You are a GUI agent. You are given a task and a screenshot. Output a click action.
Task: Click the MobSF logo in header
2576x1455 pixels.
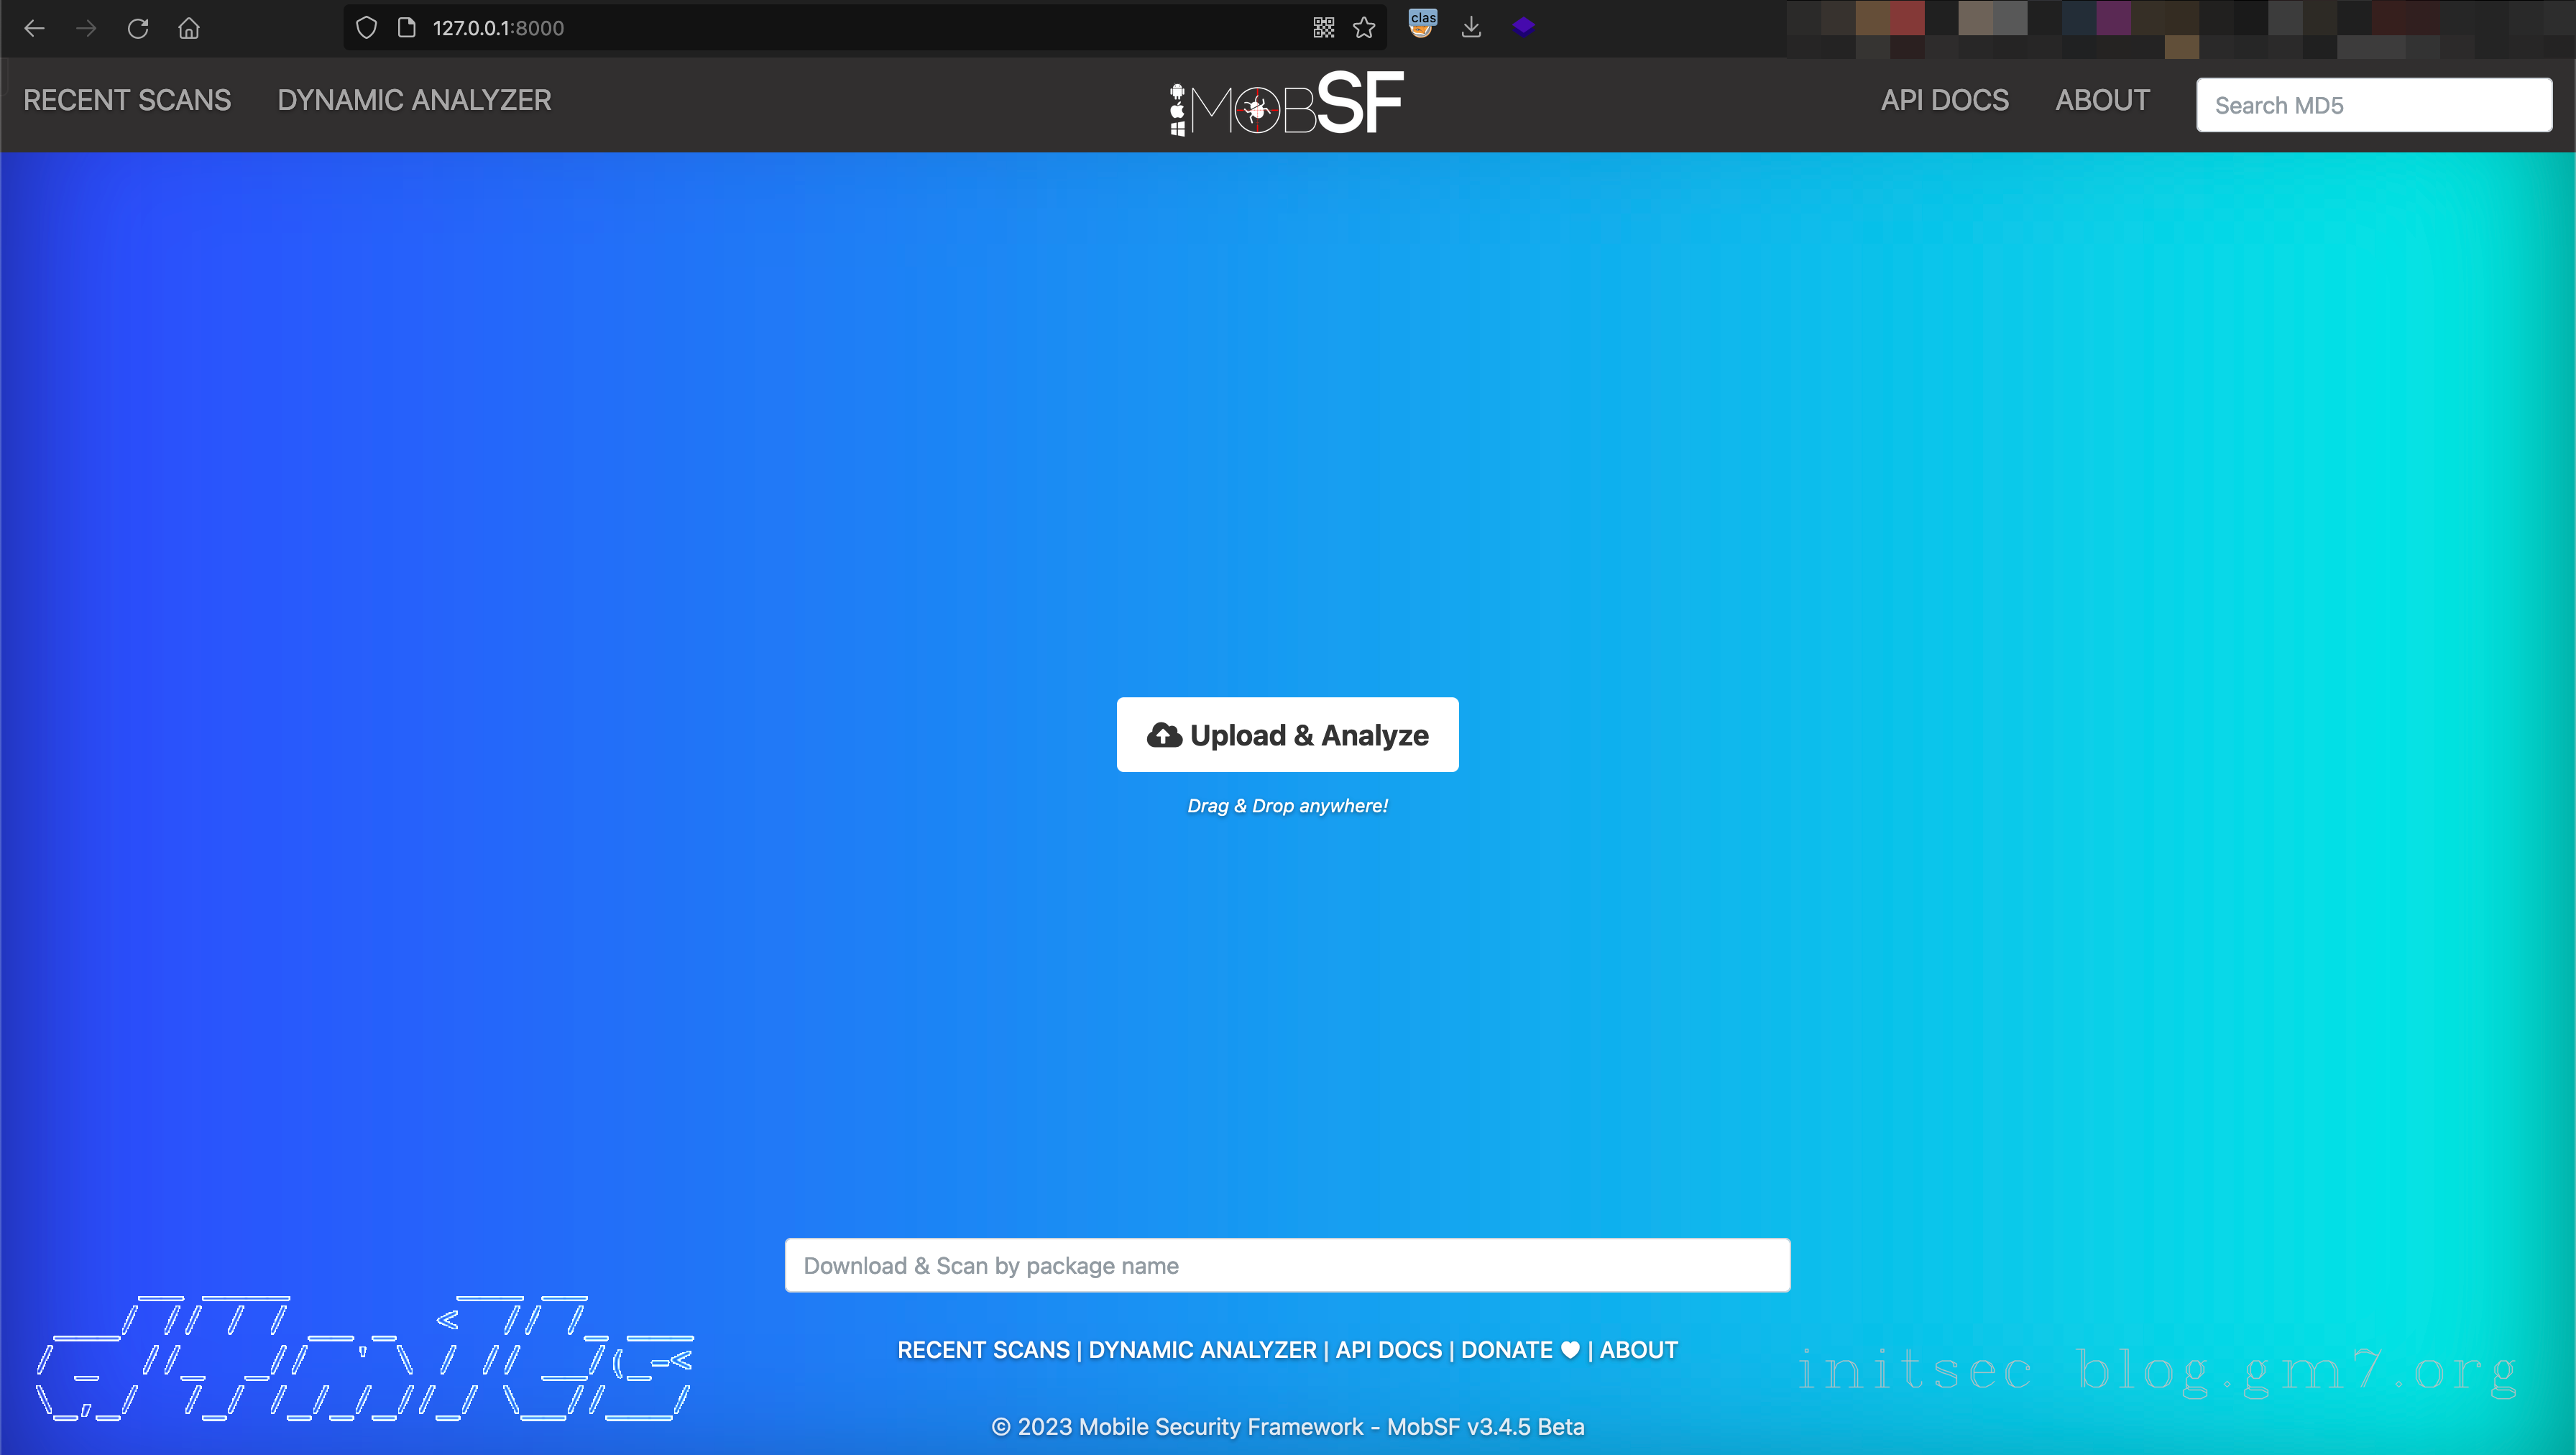click(1287, 104)
